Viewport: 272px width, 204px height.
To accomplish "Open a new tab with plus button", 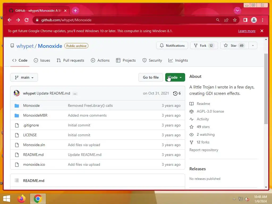I will 75,11.
